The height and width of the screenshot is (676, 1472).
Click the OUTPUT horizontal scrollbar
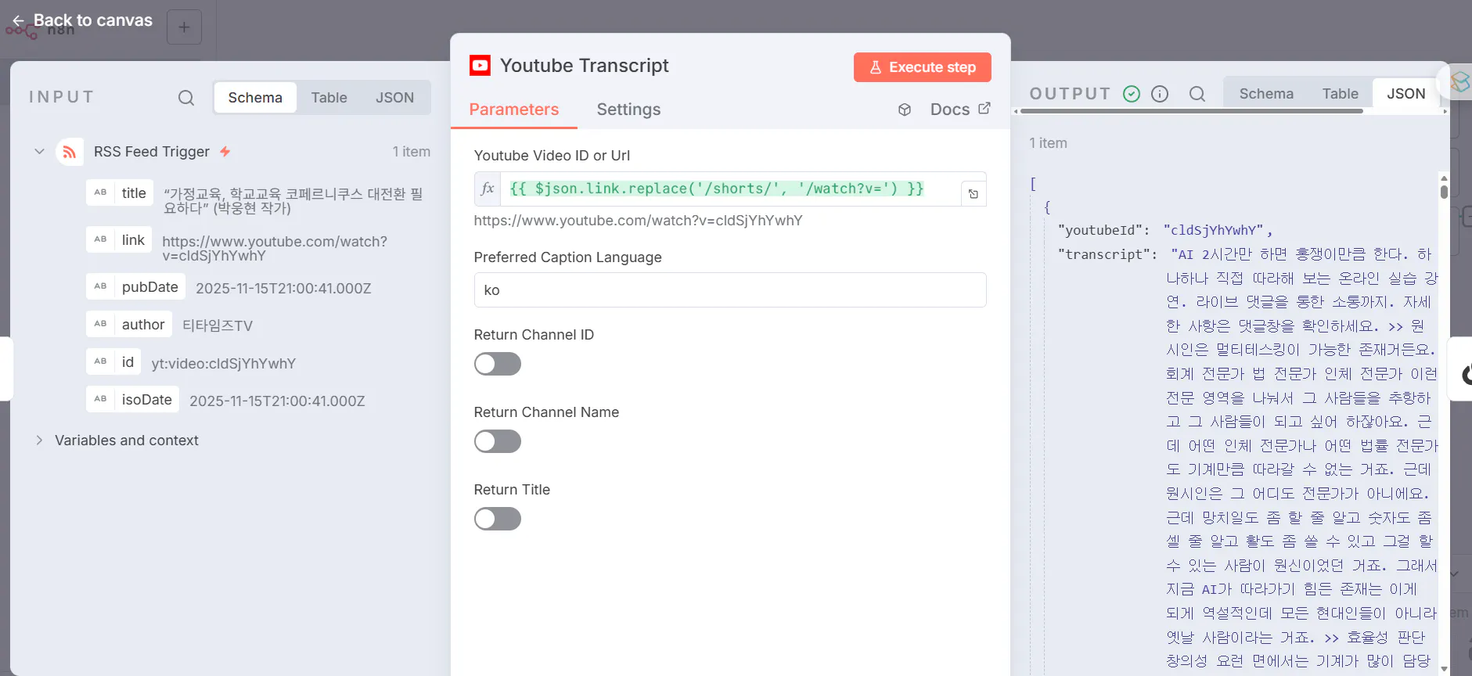click(x=1191, y=111)
